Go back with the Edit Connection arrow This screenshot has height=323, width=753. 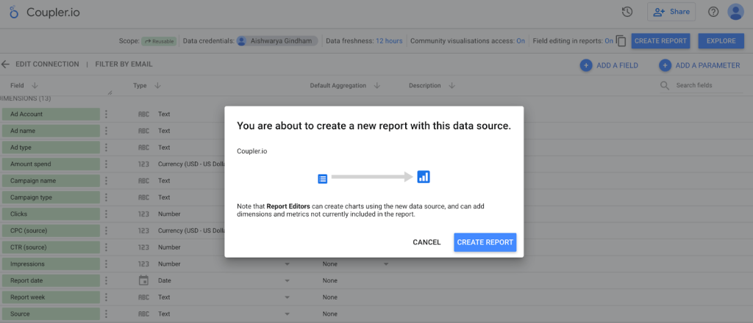click(x=5, y=64)
